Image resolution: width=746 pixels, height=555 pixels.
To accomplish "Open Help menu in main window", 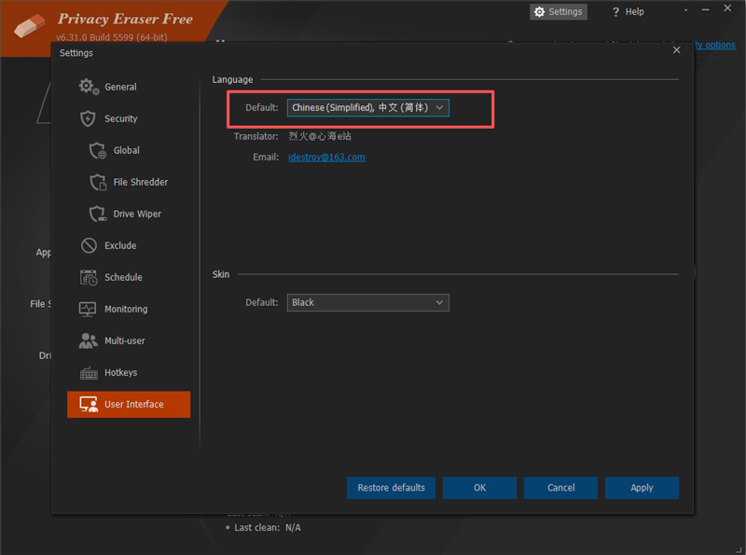I will [628, 12].
